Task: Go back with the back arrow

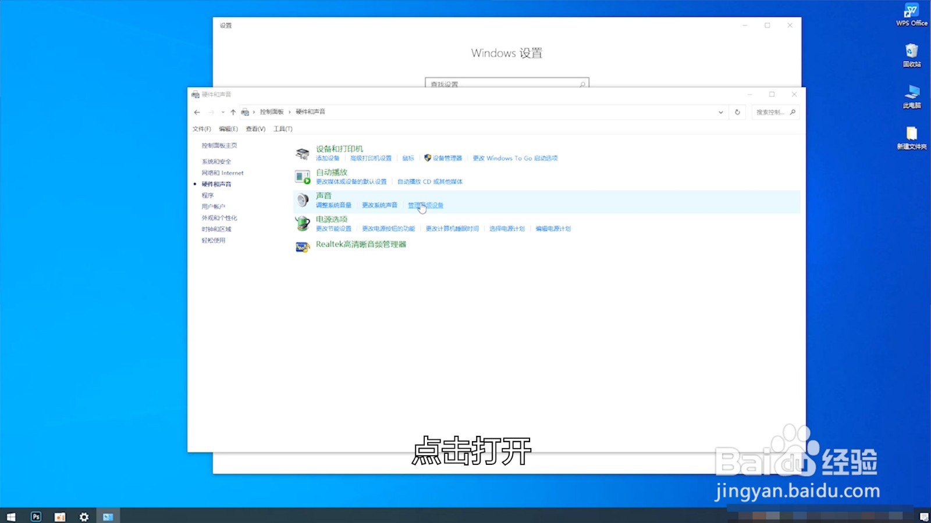Action: (197, 112)
